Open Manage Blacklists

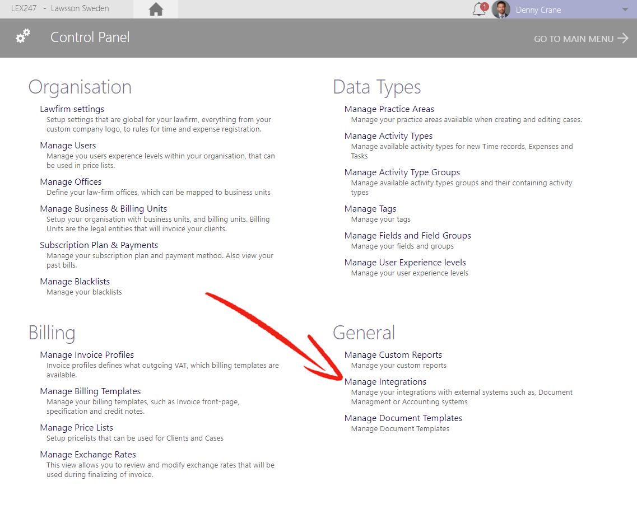pos(75,282)
